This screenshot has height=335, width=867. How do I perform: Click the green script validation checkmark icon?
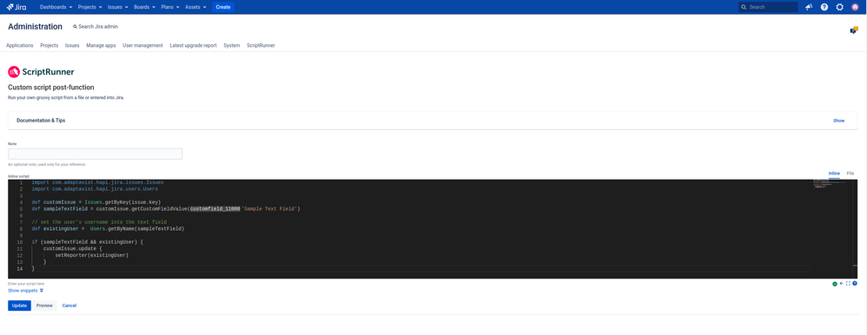pyautogui.click(x=834, y=284)
